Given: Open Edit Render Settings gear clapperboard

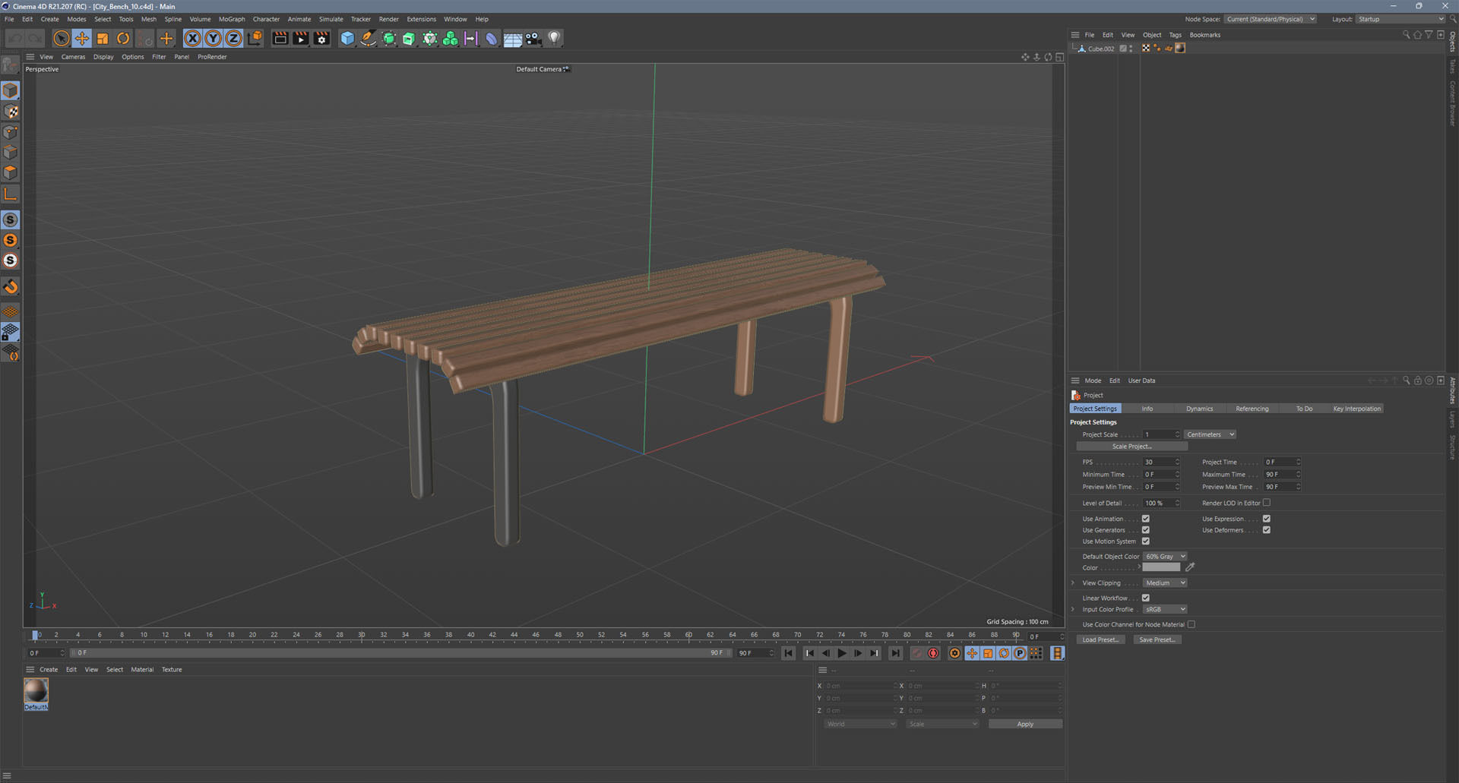Looking at the screenshot, I should pos(321,38).
